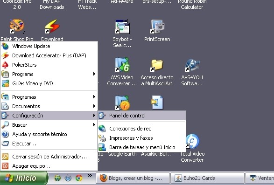Click the Impresoras y faxes printer icon
Screen dimensions: 274x185
point(102,138)
